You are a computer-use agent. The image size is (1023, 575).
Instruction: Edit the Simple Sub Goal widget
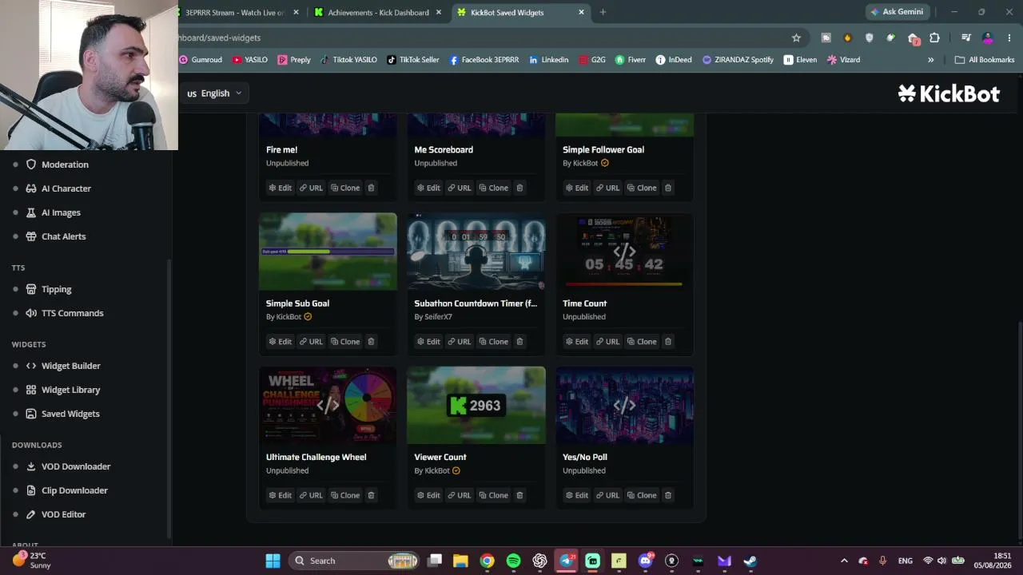[280, 342]
